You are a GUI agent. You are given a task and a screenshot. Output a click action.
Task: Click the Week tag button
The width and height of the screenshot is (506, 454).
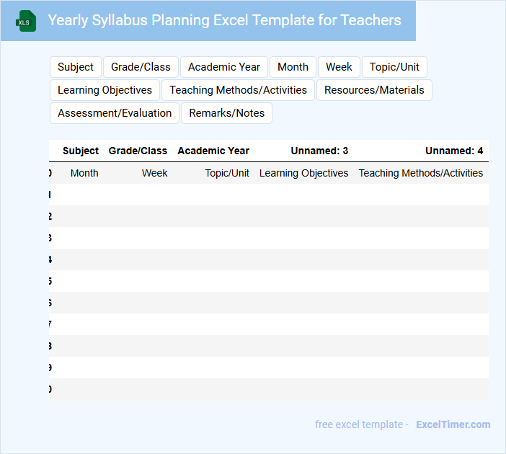(x=339, y=67)
